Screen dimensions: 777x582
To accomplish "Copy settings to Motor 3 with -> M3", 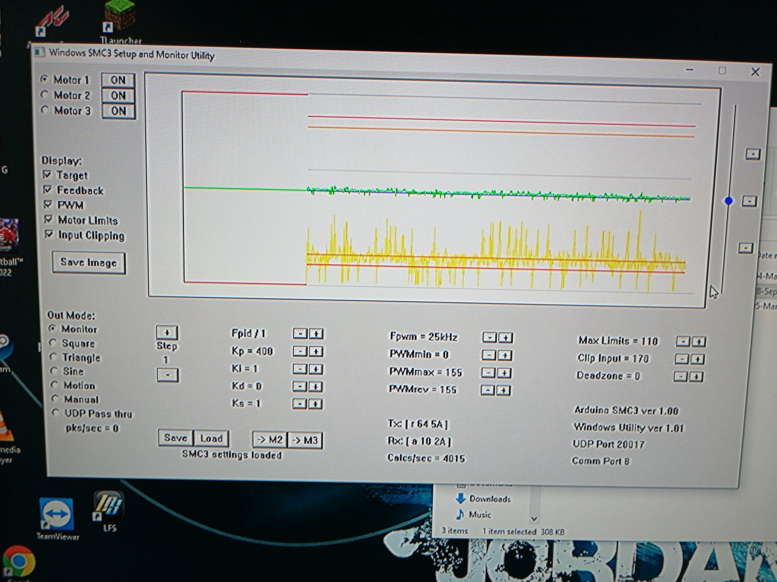I will (x=305, y=440).
